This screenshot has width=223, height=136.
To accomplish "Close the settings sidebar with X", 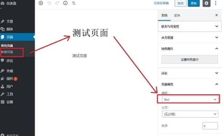I will [216, 15].
